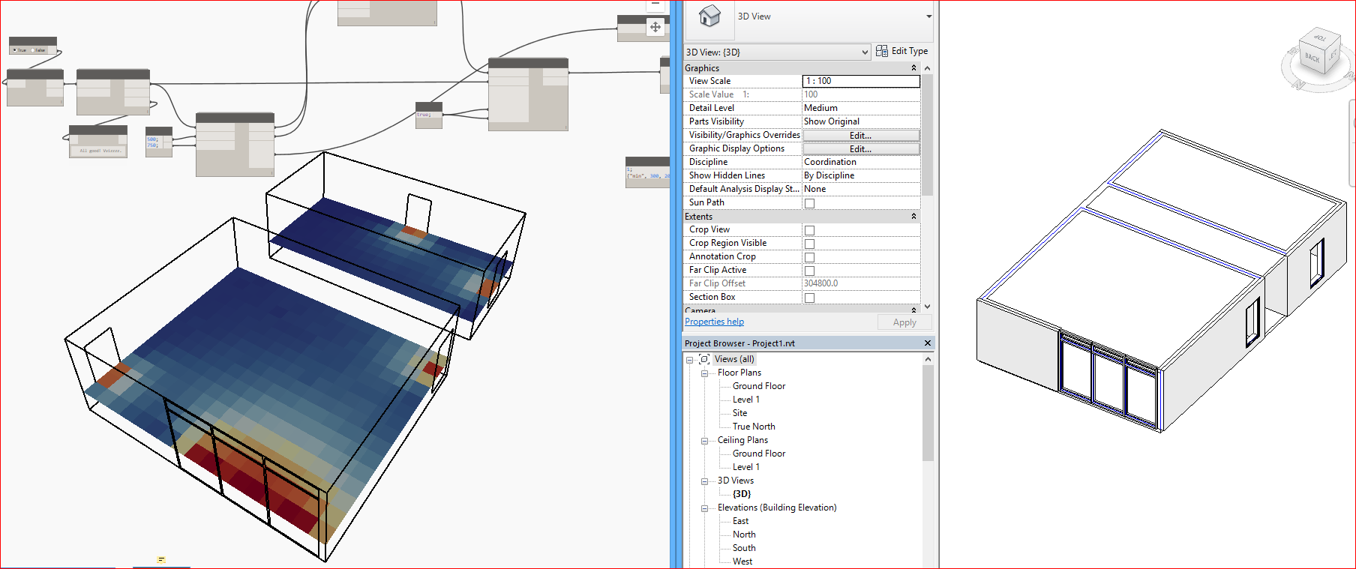Click the ViewCube BACK face
This screenshot has height=569, width=1356.
click(1312, 58)
